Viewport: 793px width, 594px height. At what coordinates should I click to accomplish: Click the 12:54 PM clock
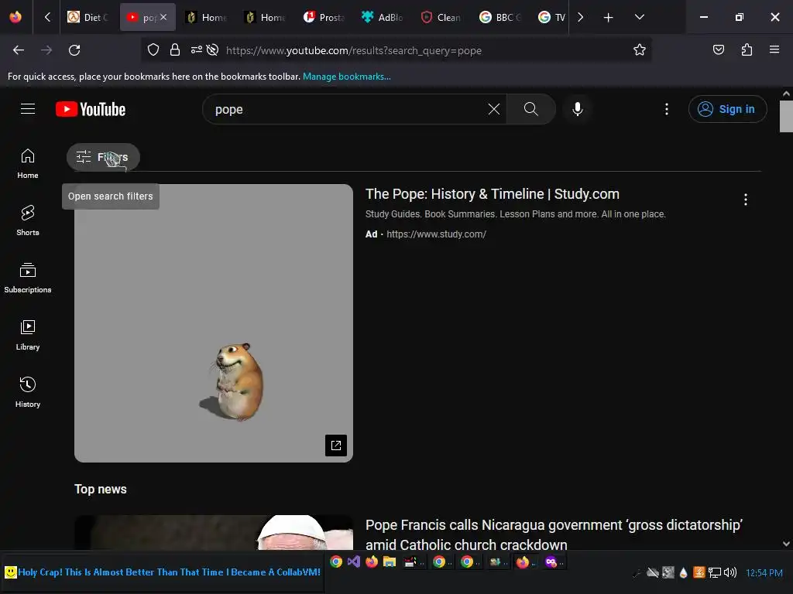point(764,573)
